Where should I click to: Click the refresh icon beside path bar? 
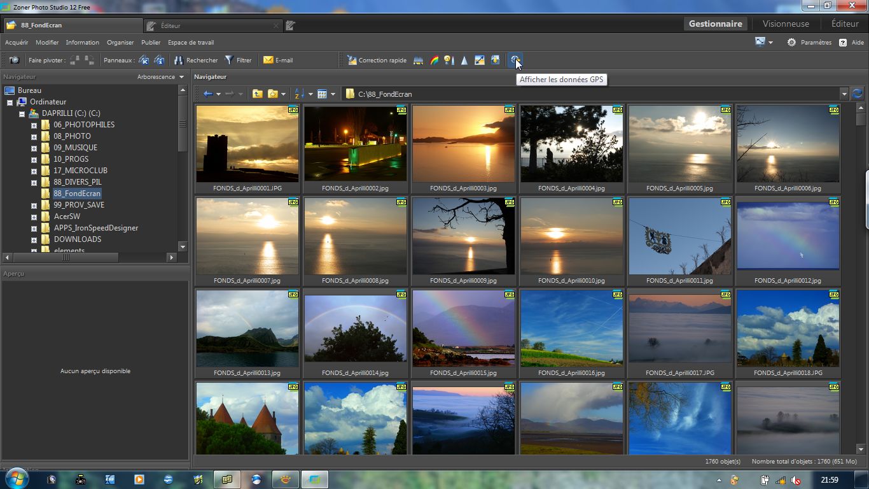point(858,94)
